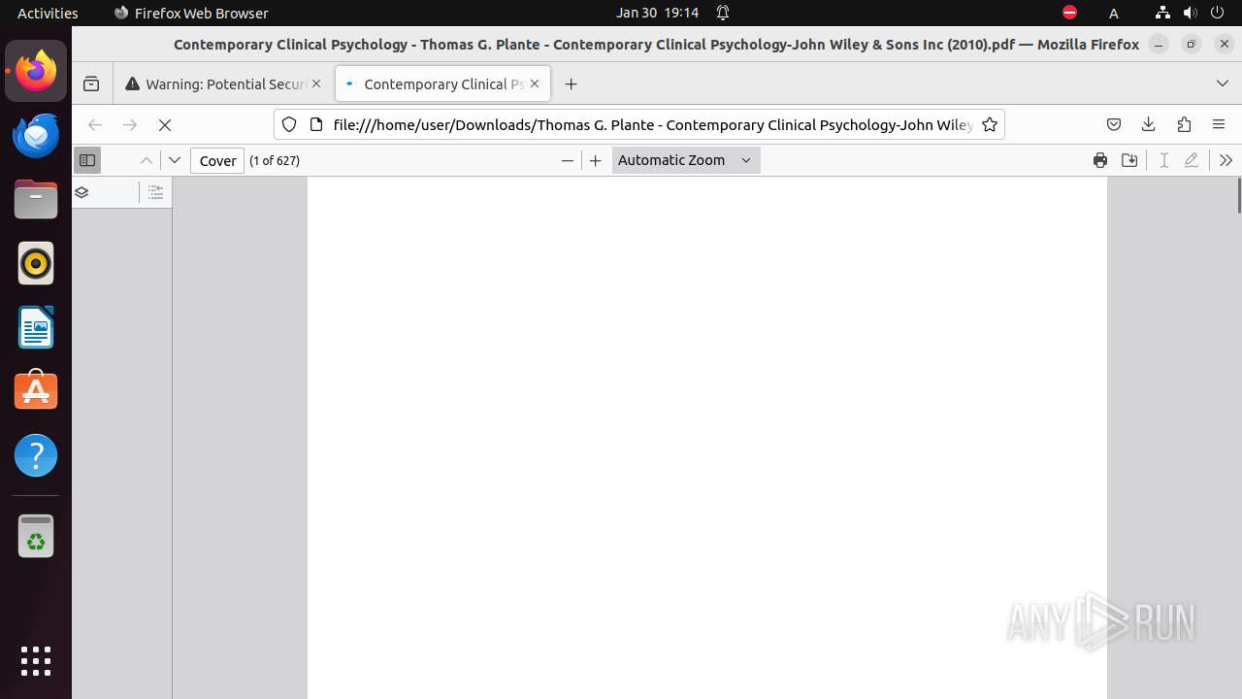Open the list all tabs dropdown
This screenshot has width=1242, height=699.
tap(1223, 84)
